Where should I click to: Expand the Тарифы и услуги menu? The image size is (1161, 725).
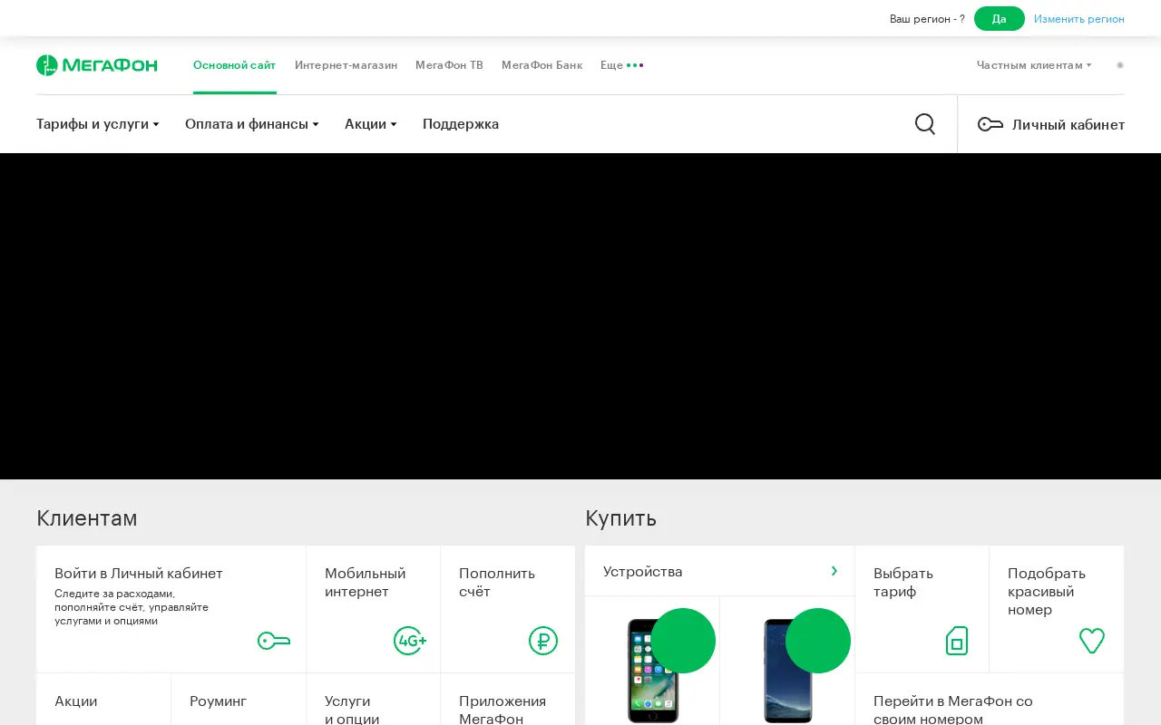(x=98, y=124)
